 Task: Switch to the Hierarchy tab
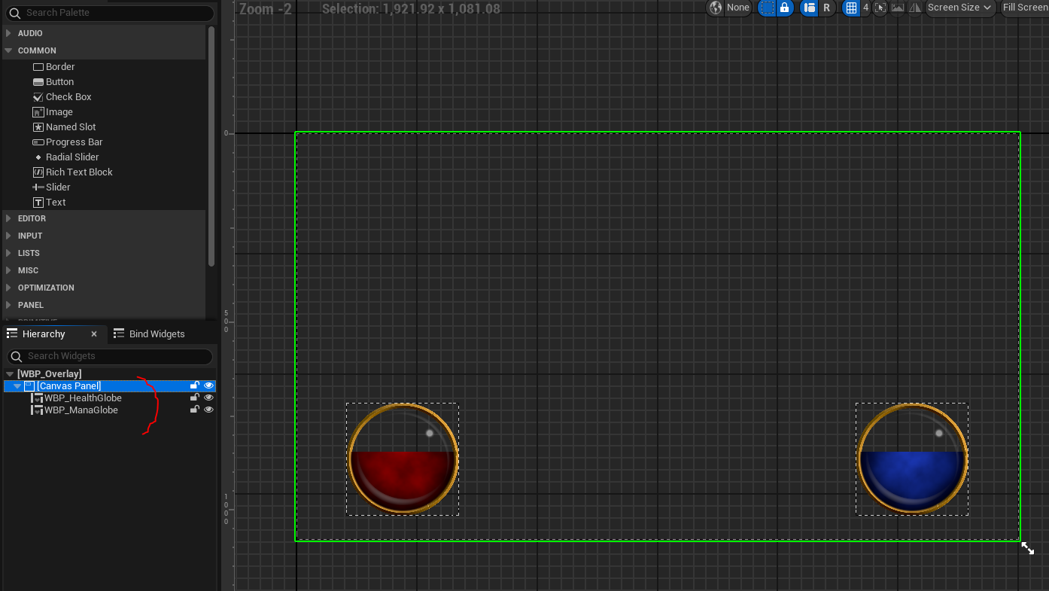pyautogui.click(x=44, y=334)
